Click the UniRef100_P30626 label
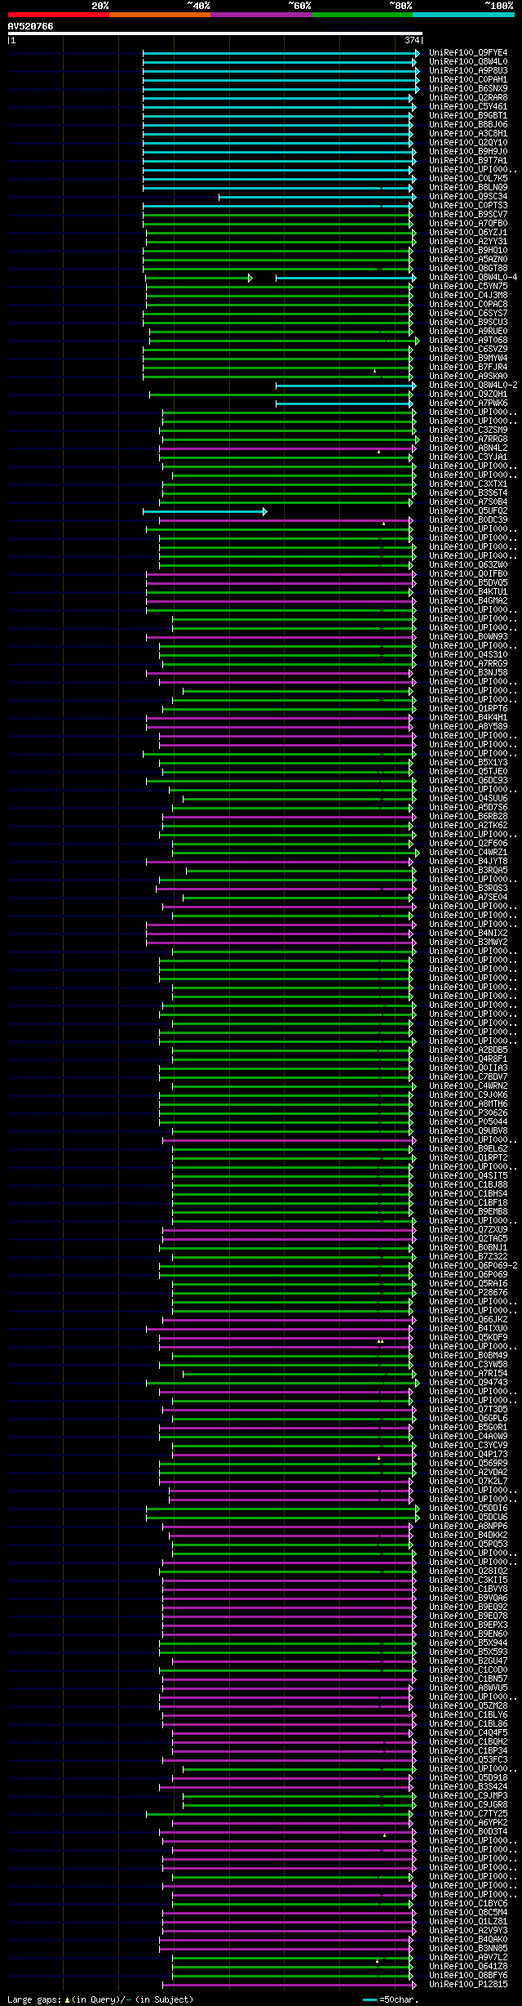Image resolution: width=522 pixels, height=2006 pixels. click(x=468, y=1113)
